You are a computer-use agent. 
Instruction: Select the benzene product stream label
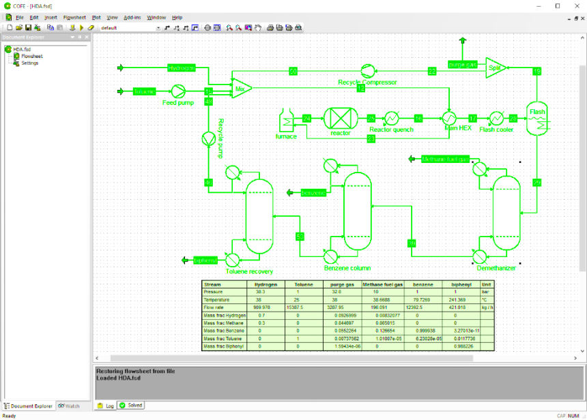pos(314,193)
